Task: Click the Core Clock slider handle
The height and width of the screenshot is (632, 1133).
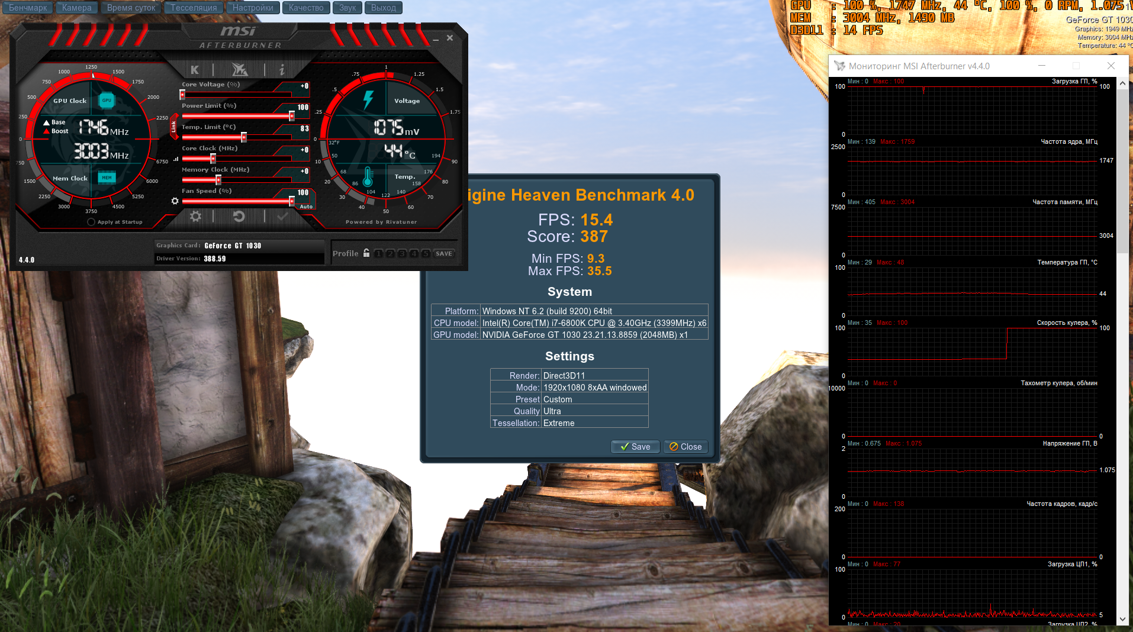Action: click(213, 159)
